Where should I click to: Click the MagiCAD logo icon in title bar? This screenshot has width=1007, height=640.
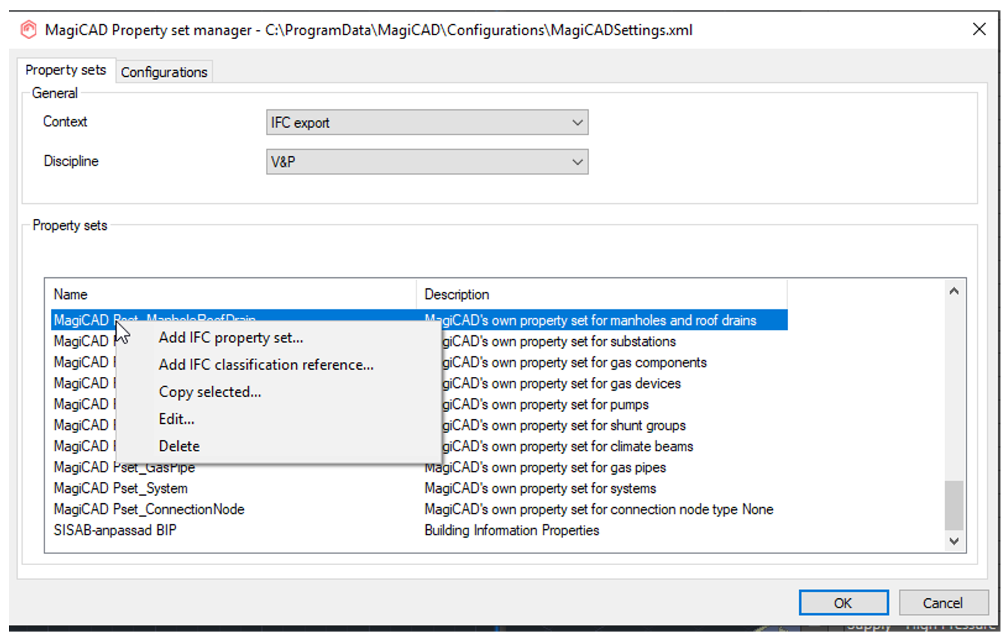click(29, 30)
